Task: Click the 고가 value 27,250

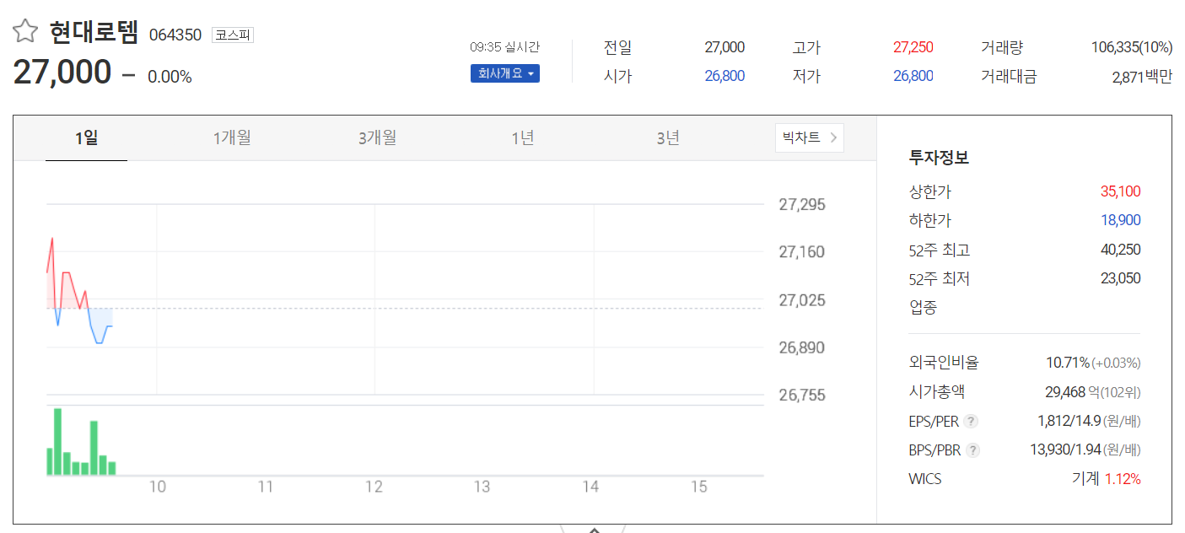Action: [913, 47]
